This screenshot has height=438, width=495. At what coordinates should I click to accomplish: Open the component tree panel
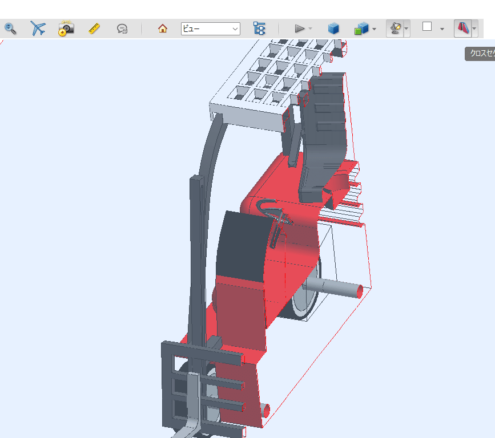(x=260, y=28)
